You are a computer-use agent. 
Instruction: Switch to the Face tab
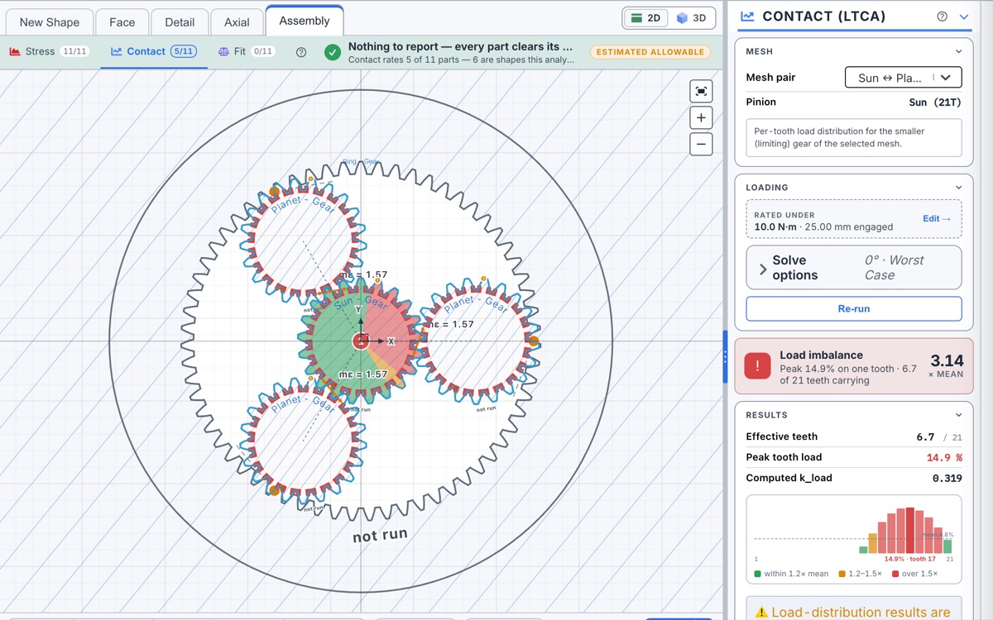click(x=122, y=22)
